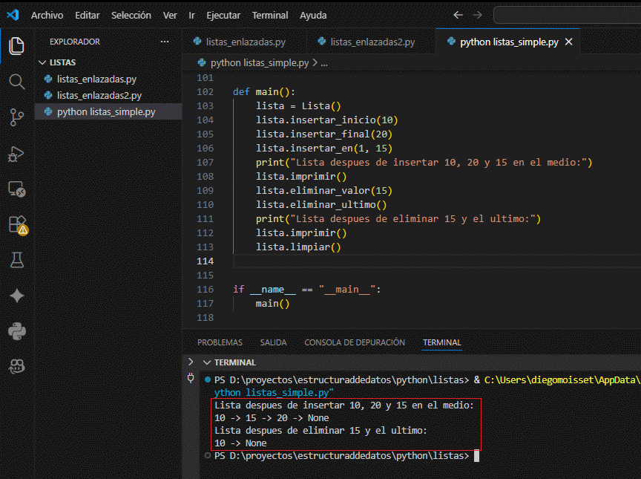
Task: Collapse the LISTAS folder in the Explorer
Action: click(42, 62)
